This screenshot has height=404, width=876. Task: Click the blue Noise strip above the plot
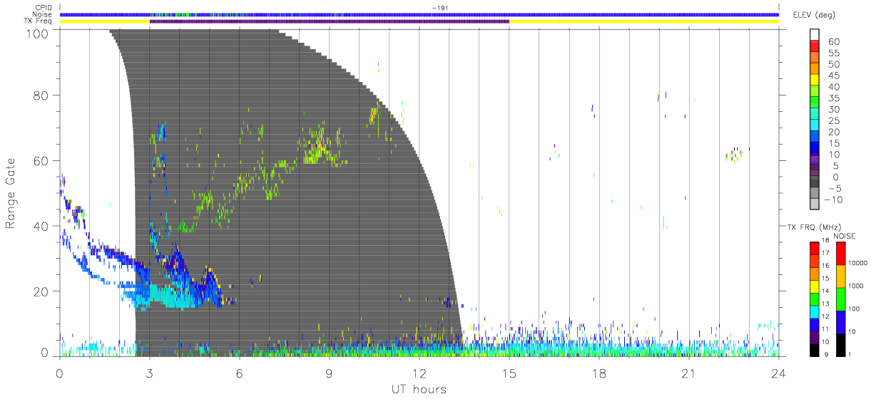pyautogui.click(x=419, y=14)
